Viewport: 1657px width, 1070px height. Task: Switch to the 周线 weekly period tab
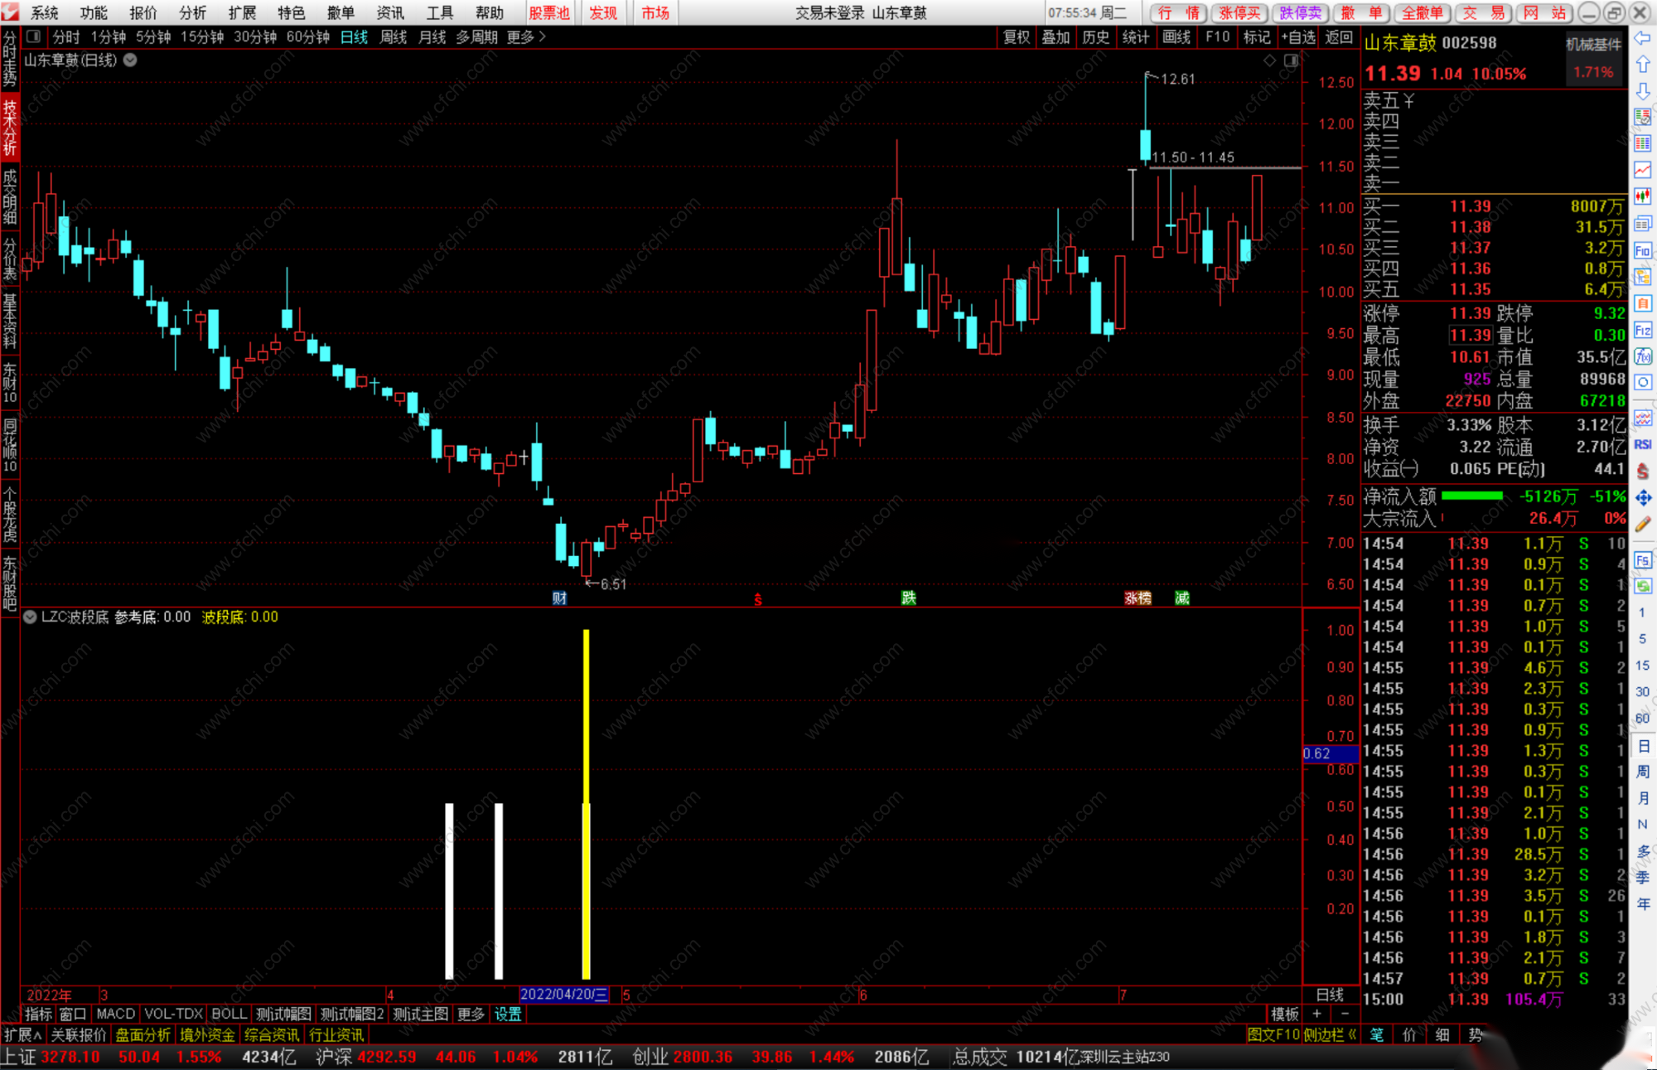coord(393,36)
